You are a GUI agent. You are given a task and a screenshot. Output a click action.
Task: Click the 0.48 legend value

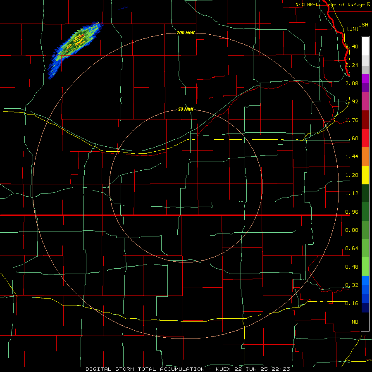point(352,267)
